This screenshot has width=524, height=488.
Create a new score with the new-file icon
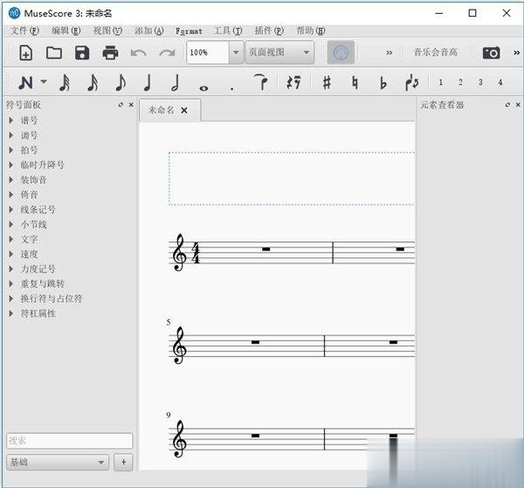[x=25, y=52]
